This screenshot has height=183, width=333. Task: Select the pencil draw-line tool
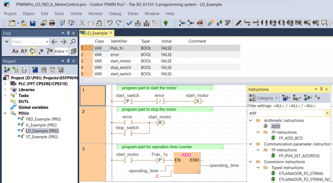[x=238, y=23]
